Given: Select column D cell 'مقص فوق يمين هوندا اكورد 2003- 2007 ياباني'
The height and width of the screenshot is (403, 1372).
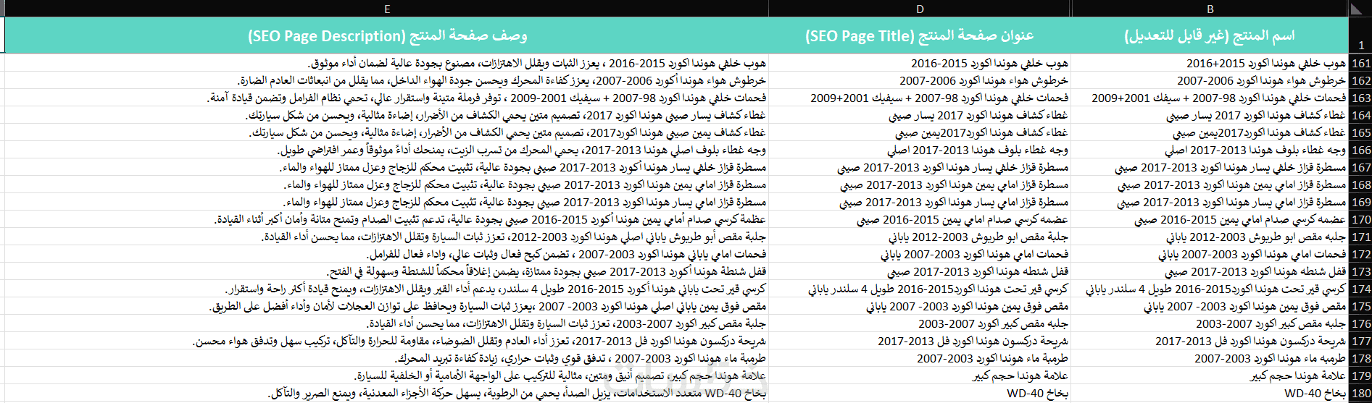Looking at the screenshot, I should [x=920, y=306].
